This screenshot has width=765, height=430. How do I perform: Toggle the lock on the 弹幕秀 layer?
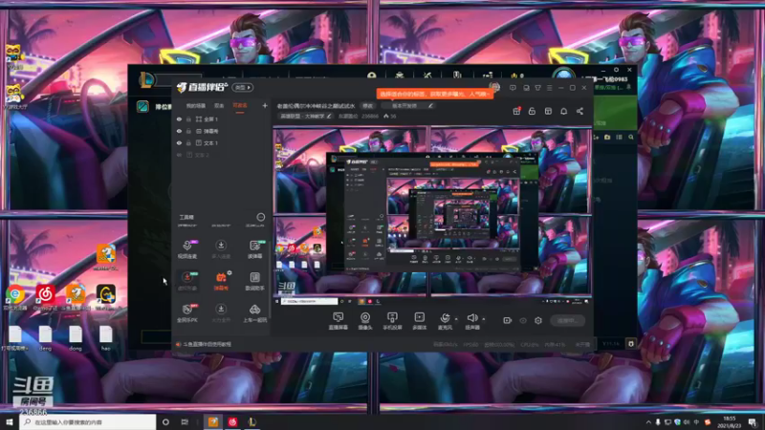click(x=188, y=131)
